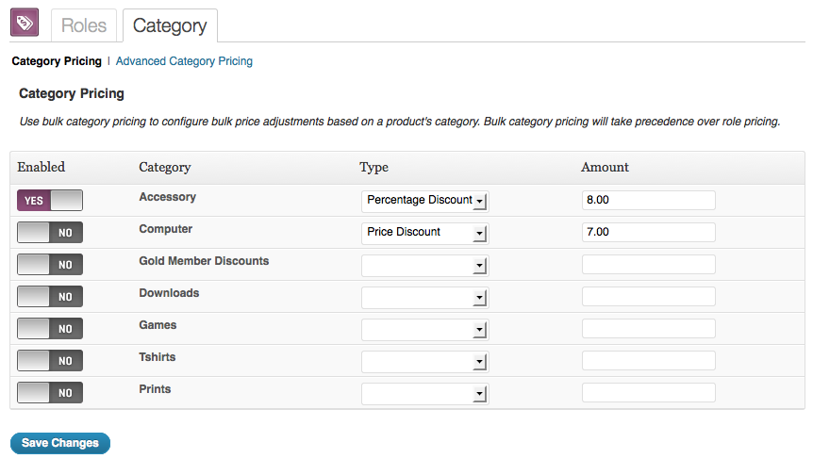The width and height of the screenshot is (813, 475).
Task: Expand the Gold Member Discounts type dropdown
Action: click(x=425, y=265)
